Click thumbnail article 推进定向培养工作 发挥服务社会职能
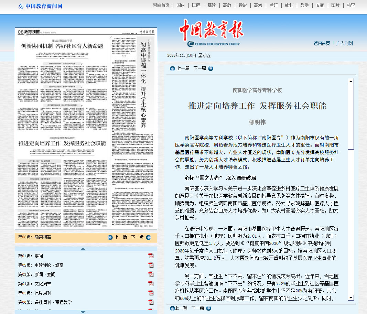The width and height of the screenshot is (367, 314). pos(62,143)
